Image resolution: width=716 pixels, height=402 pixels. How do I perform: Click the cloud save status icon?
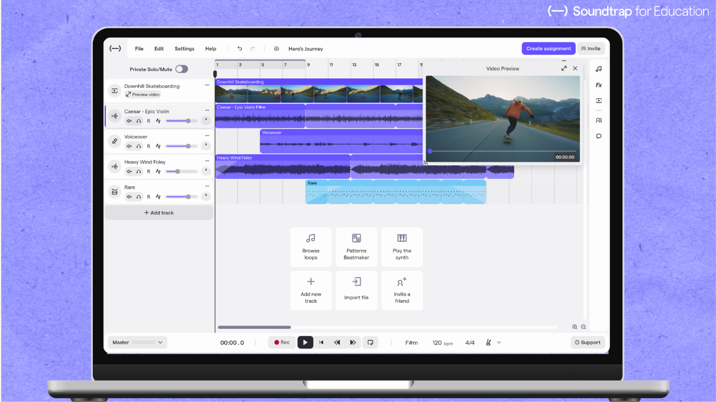click(x=276, y=49)
